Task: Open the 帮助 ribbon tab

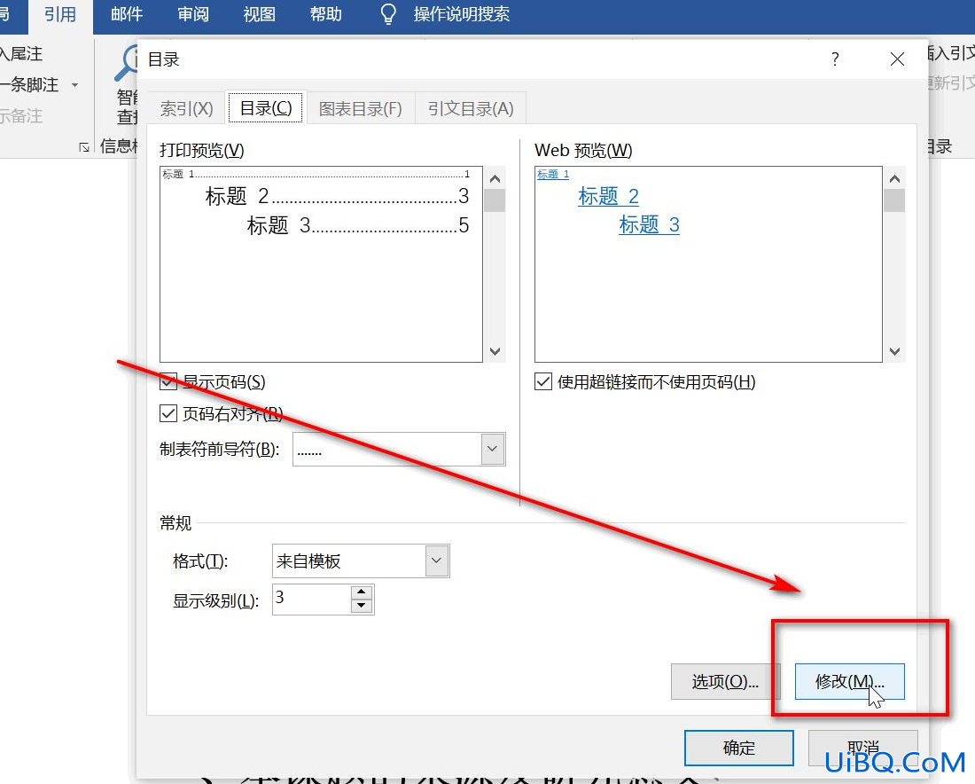Action: 326,13
